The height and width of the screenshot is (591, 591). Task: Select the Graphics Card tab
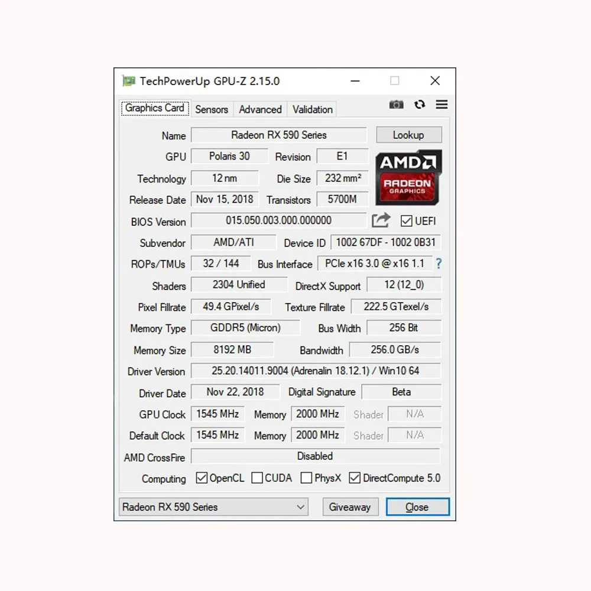point(155,108)
